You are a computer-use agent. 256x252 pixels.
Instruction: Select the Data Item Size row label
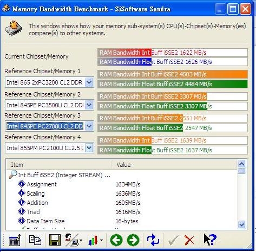click(45, 221)
